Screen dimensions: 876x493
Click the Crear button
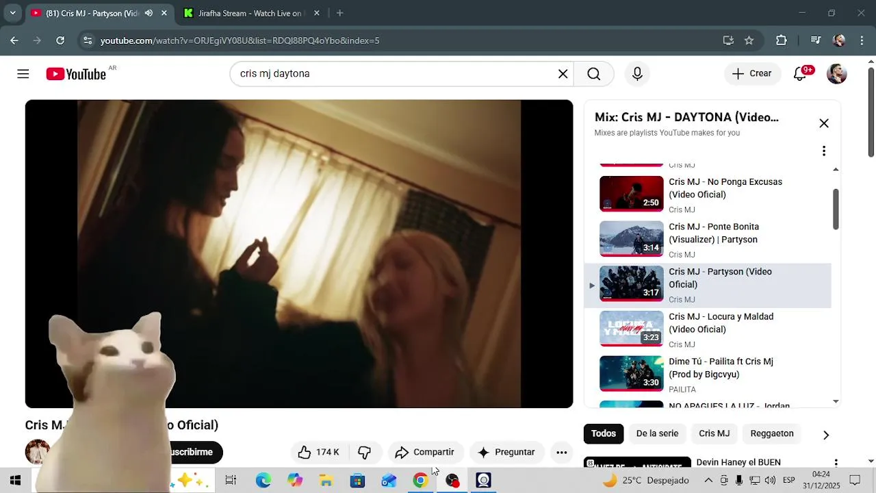[x=752, y=74]
